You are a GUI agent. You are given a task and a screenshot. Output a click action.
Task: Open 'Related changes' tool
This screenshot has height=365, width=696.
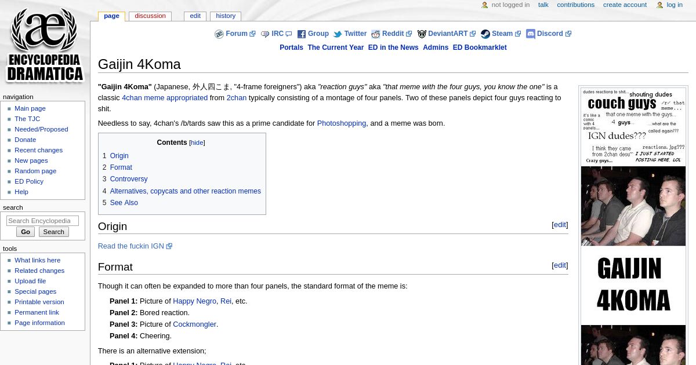[x=39, y=271]
